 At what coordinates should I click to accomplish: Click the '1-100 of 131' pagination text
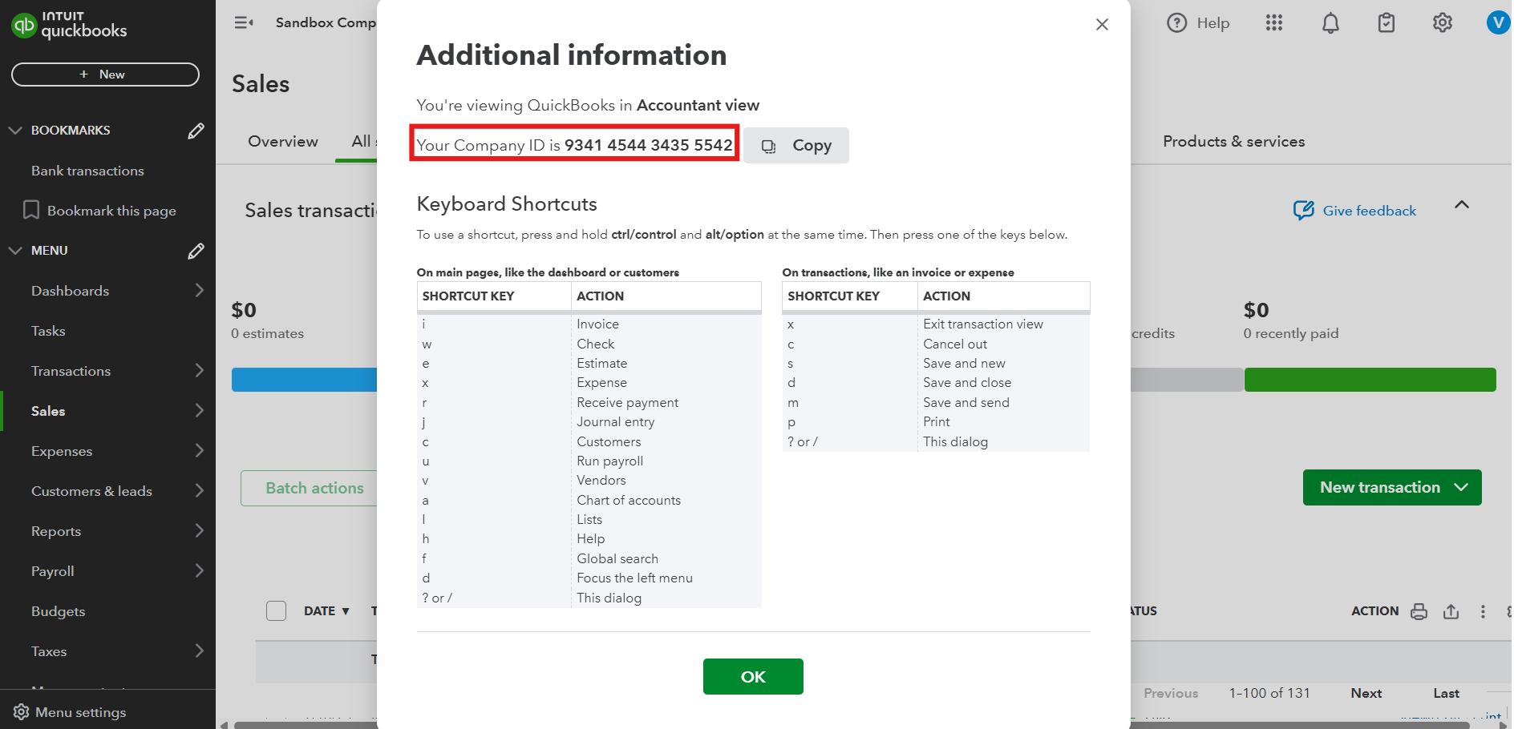1269,693
